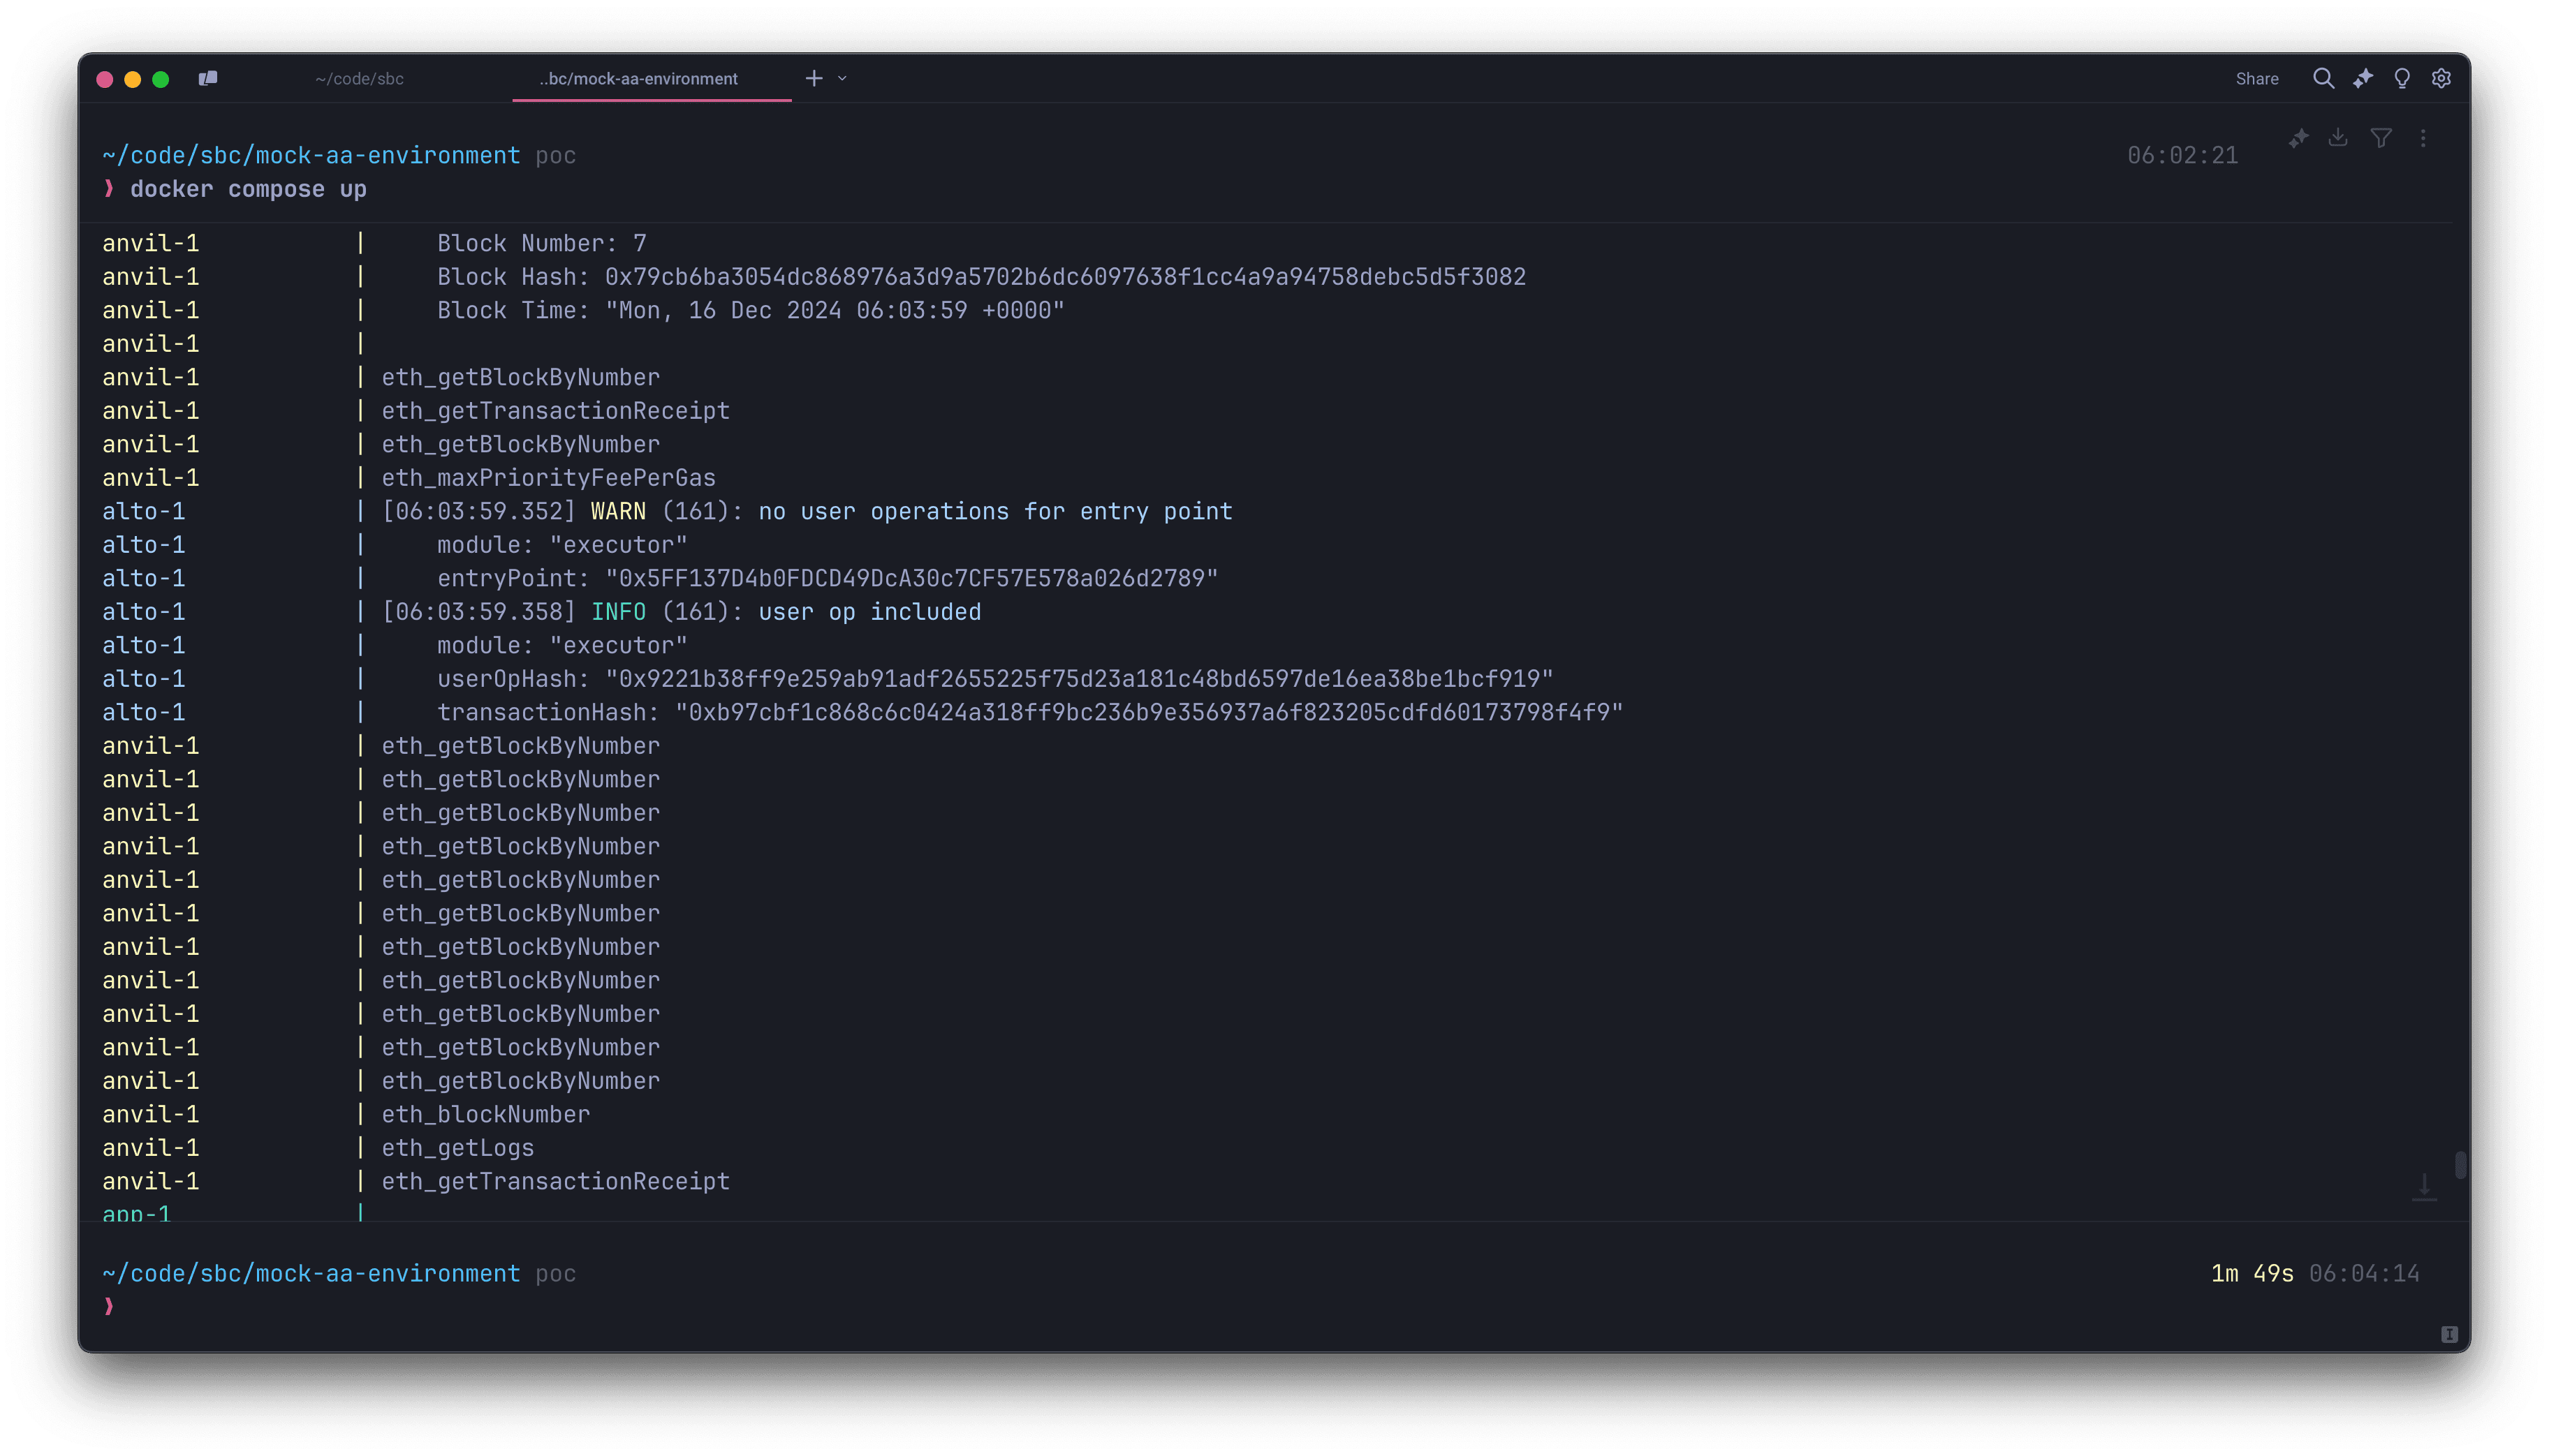This screenshot has width=2549, height=1456.
Task: Attach block as AI context sparkle icon
Action: pyautogui.click(x=2298, y=139)
